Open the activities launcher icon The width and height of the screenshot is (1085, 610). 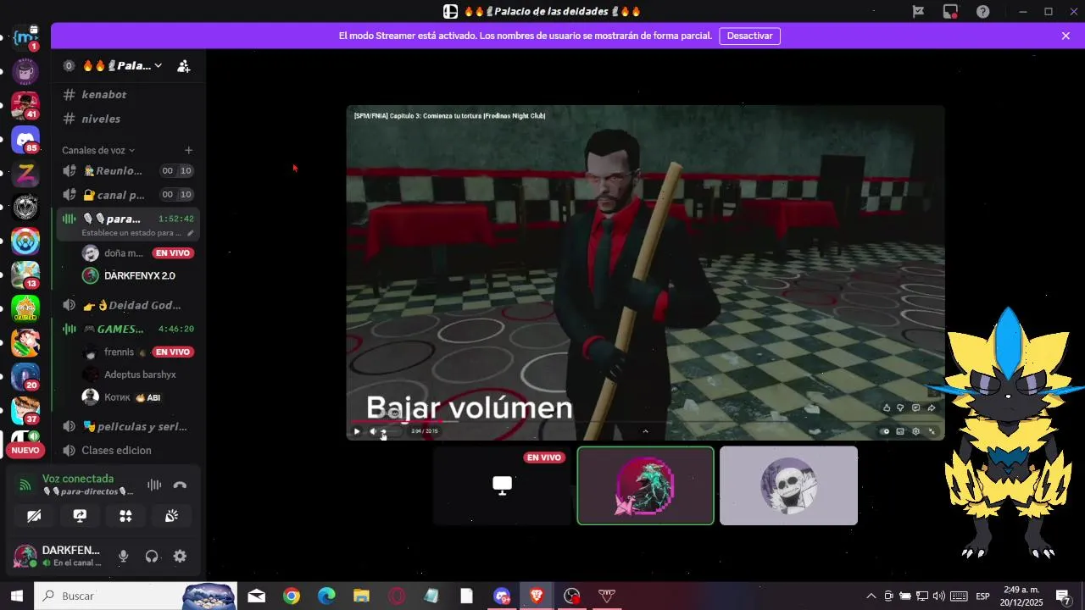pos(125,516)
